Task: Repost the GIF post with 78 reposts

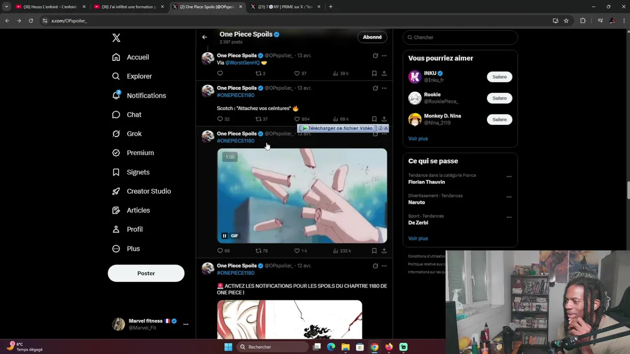Action: click(x=261, y=251)
